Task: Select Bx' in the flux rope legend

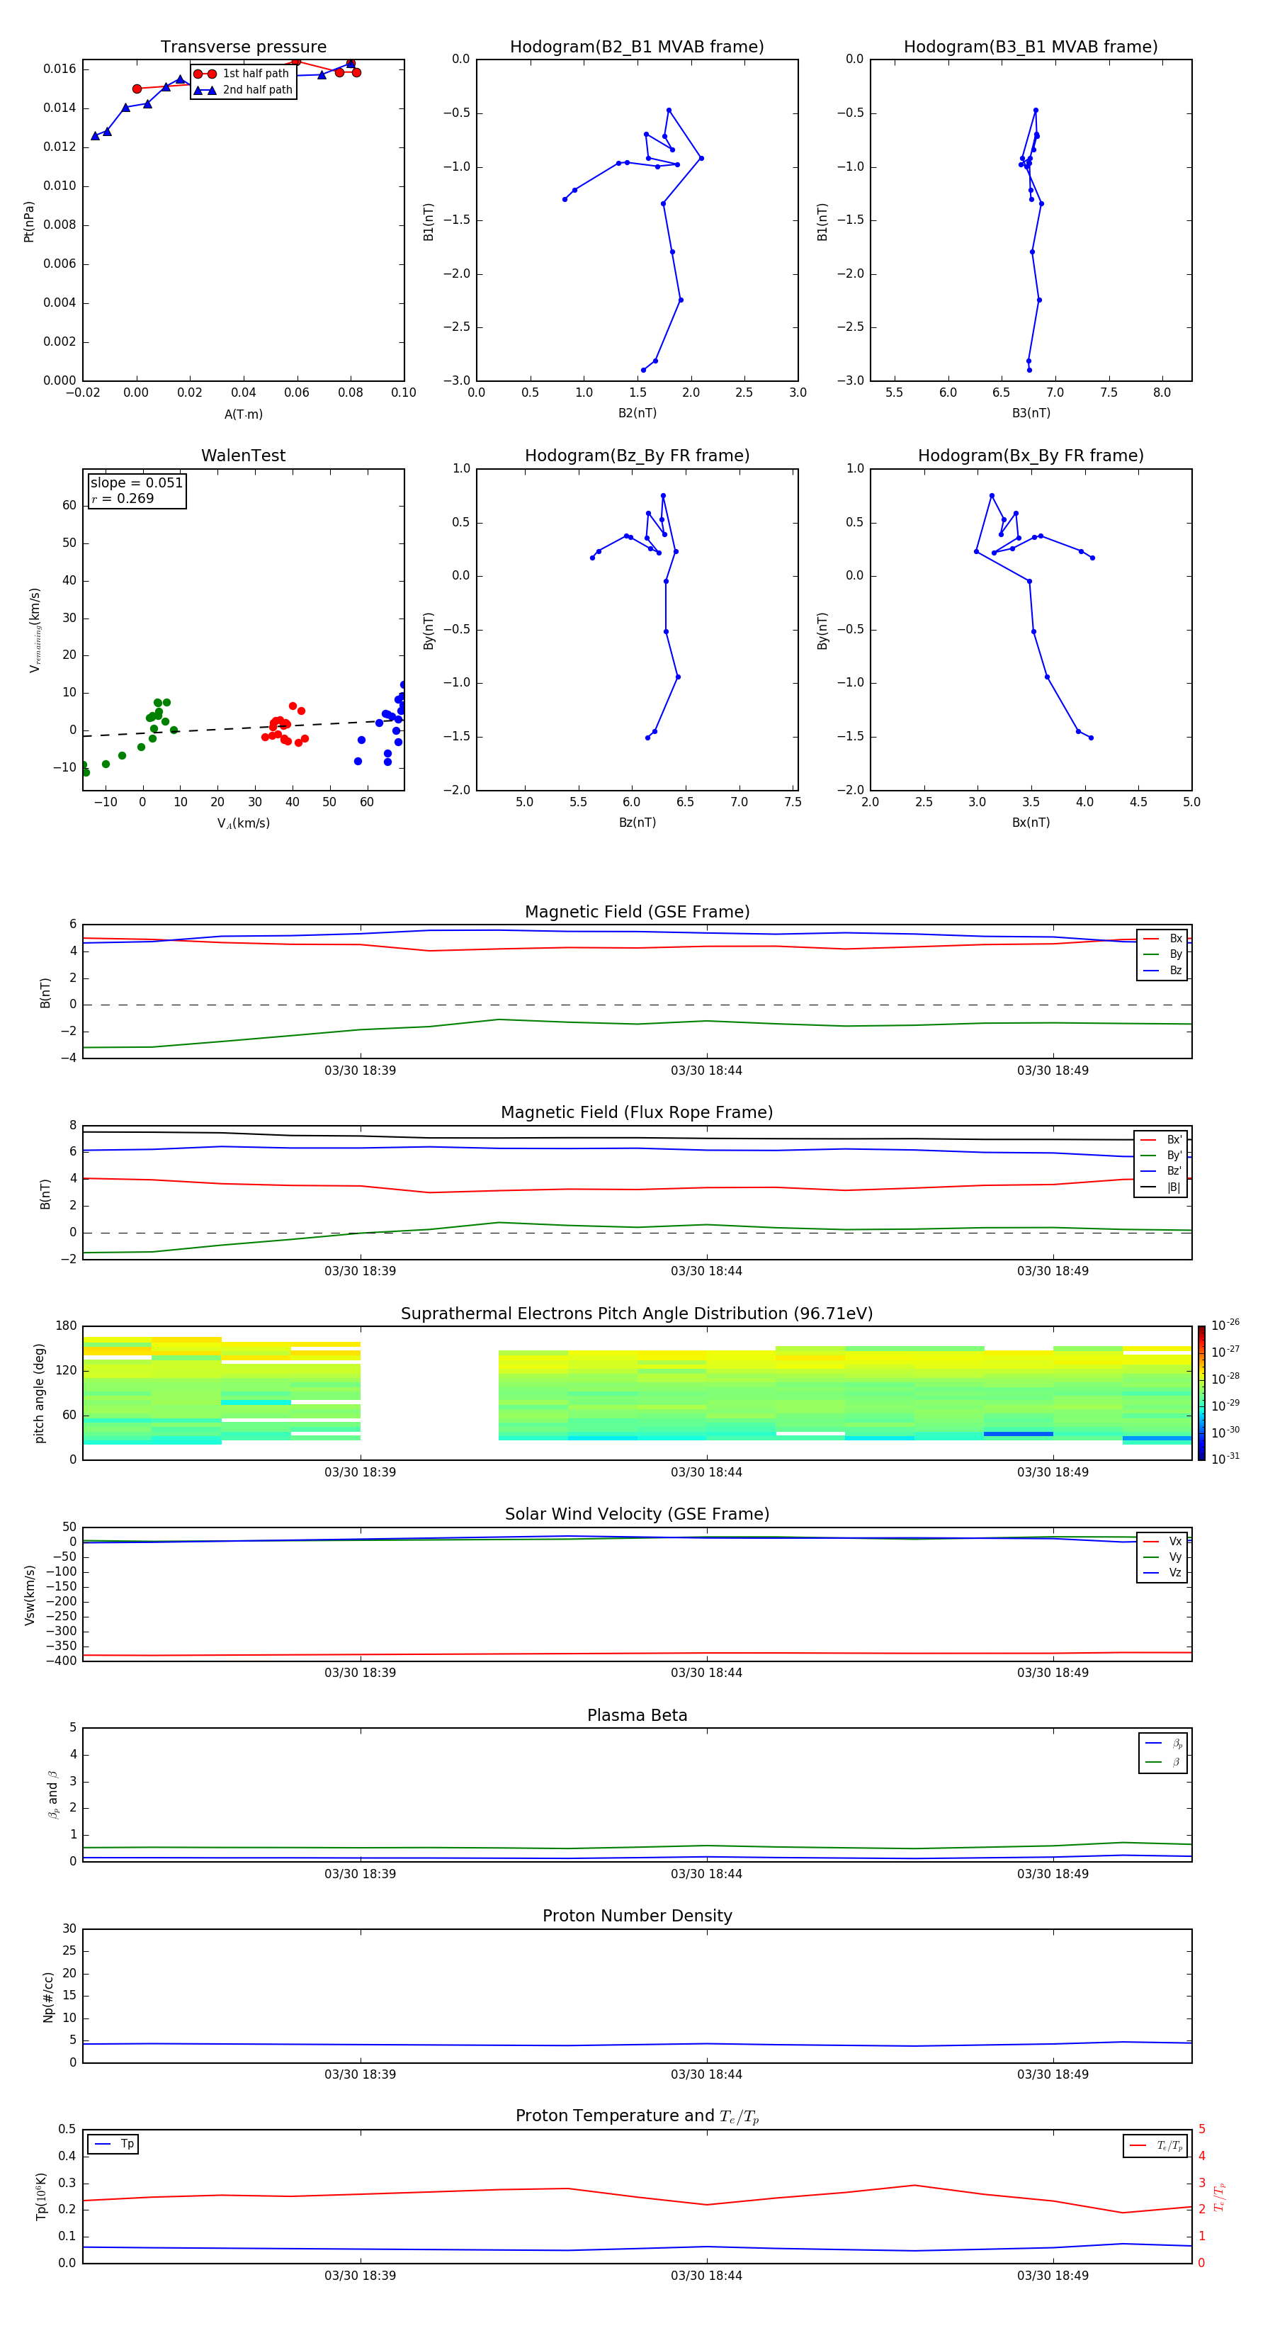Action: point(1161,1140)
